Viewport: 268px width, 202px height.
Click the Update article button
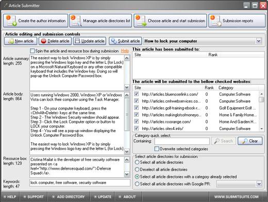click(x=90, y=41)
